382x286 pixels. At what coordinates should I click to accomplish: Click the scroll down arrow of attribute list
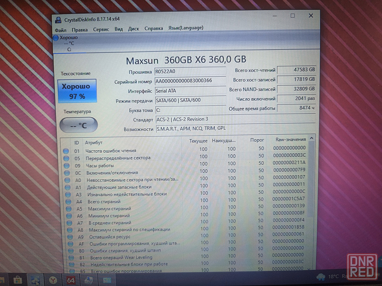(309, 268)
